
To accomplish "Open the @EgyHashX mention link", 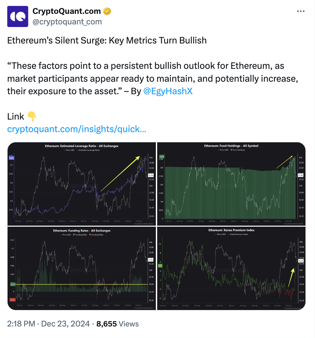I will (x=168, y=91).
